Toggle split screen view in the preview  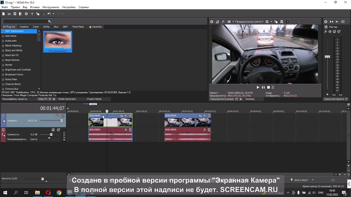[x=229, y=22]
